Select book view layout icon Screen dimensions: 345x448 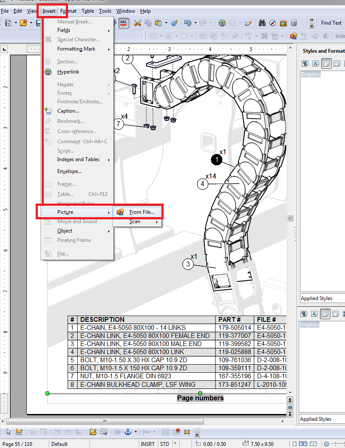tap(313, 444)
